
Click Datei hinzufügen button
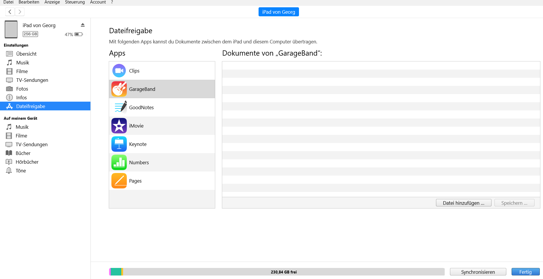464,203
